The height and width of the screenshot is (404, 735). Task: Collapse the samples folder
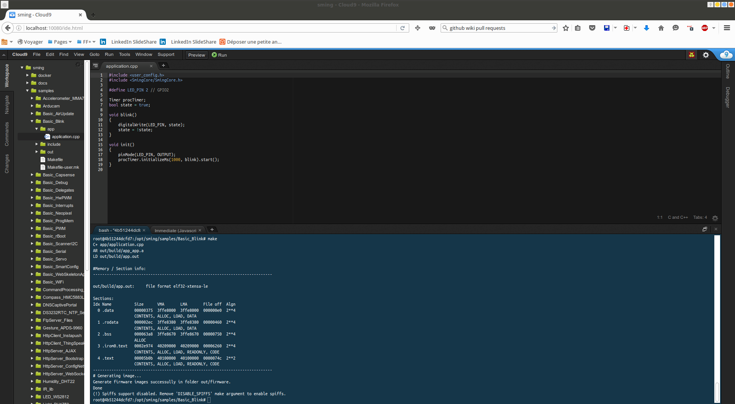point(27,91)
